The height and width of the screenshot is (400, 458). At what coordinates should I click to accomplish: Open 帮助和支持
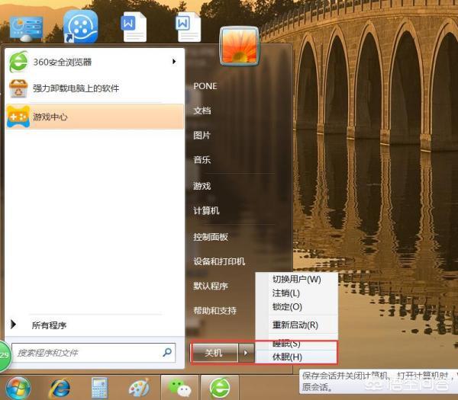(x=214, y=311)
